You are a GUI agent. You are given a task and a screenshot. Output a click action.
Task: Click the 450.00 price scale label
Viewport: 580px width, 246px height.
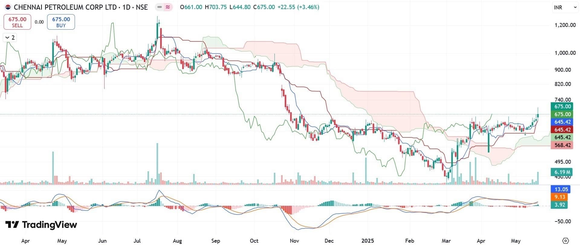(x=563, y=177)
